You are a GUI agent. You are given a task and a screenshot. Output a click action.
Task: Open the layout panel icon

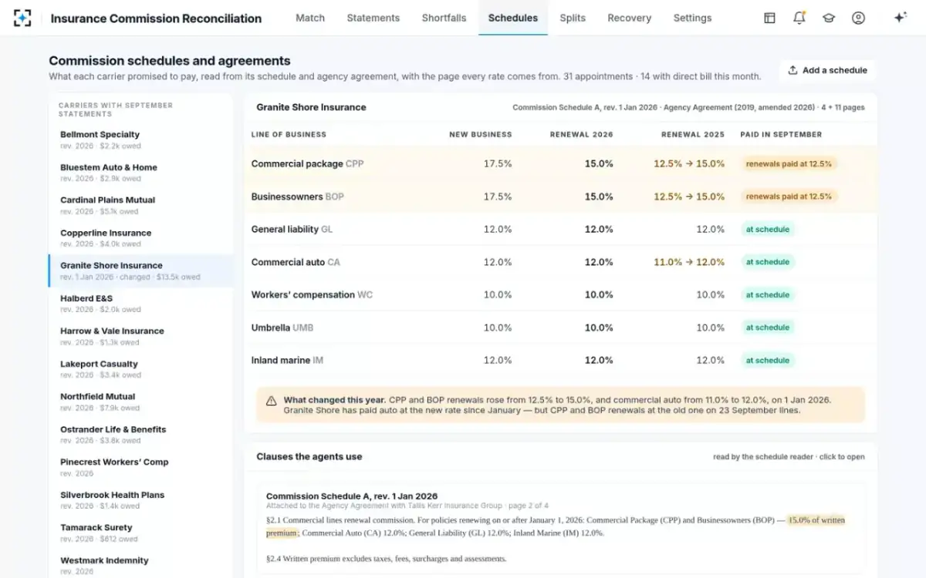click(769, 18)
